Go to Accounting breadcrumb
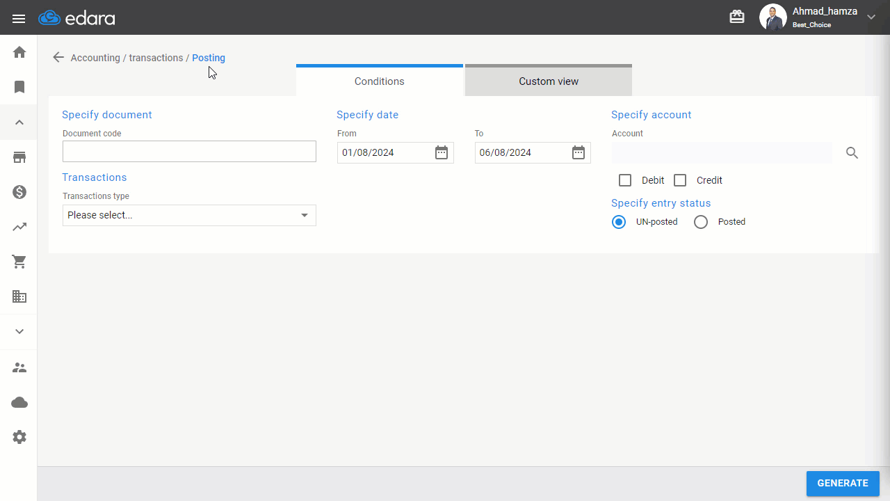 pos(95,58)
